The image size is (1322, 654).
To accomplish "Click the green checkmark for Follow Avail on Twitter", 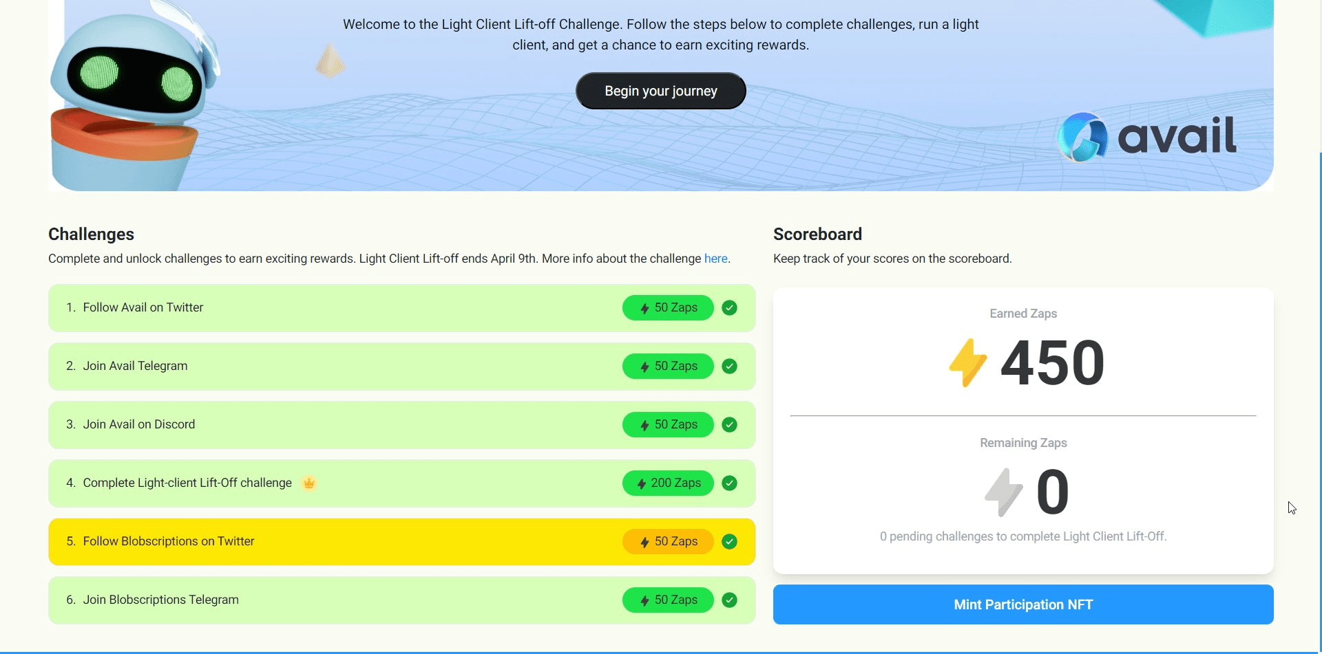I will click(x=729, y=307).
